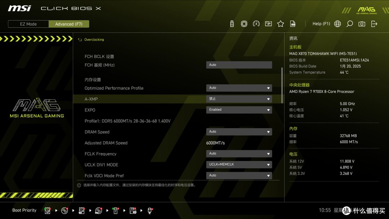Click the 1.052 V core voltage value

346,109
